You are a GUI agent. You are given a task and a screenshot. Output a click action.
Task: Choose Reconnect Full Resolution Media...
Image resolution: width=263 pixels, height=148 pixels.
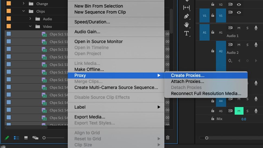pos(206,94)
